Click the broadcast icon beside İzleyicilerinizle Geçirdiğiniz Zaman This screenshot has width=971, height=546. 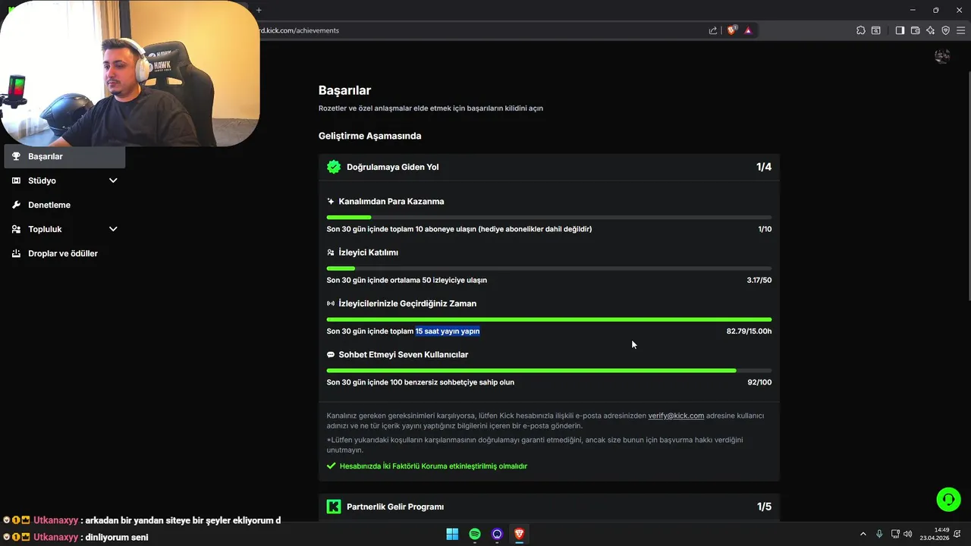(330, 303)
